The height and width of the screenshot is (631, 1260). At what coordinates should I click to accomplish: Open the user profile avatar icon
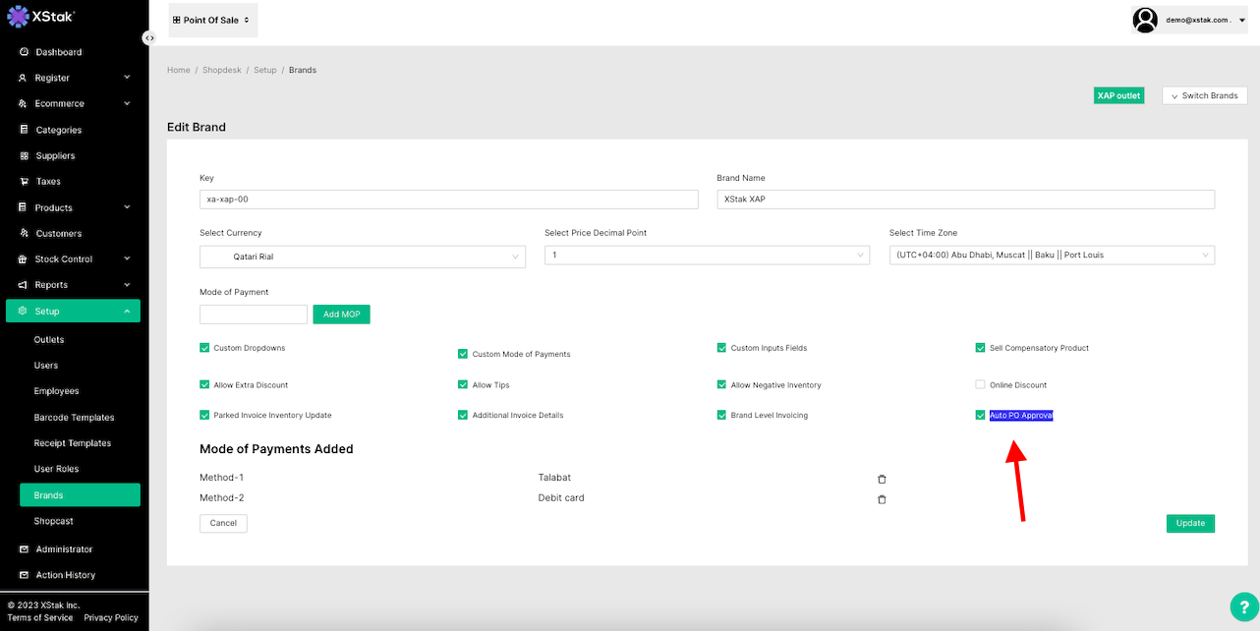[1145, 20]
